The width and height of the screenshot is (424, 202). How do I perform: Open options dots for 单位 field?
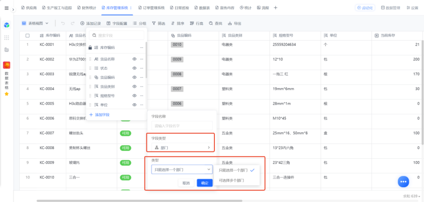142,105
